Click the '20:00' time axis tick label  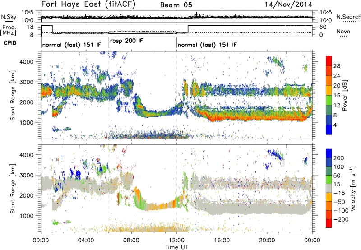pos(267,241)
